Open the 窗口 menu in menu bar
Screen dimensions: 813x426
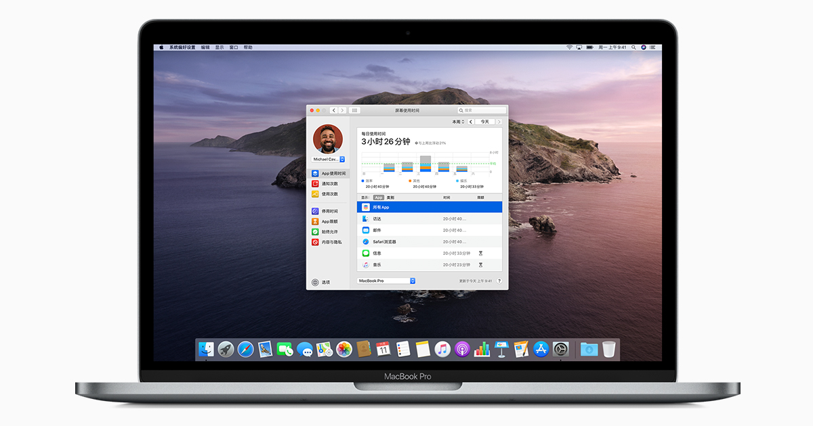pos(234,47)
